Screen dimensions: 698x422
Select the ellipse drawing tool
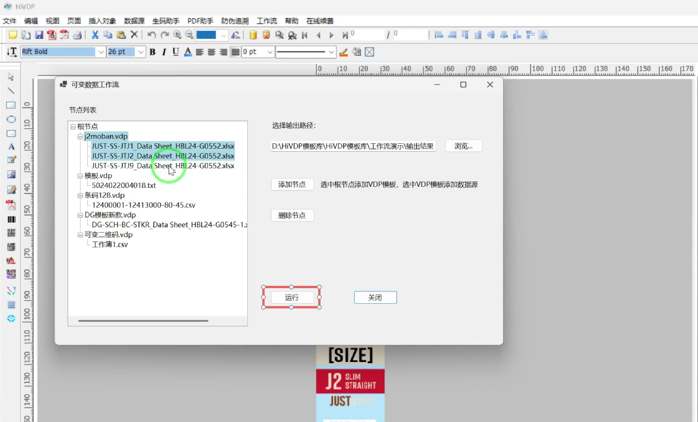coord(11,119)
